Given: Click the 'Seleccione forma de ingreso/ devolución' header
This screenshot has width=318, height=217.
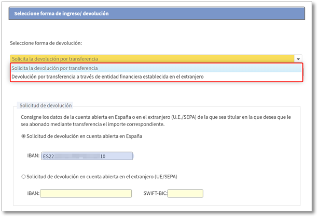Looking at the screenshot, I should point(61,13).
